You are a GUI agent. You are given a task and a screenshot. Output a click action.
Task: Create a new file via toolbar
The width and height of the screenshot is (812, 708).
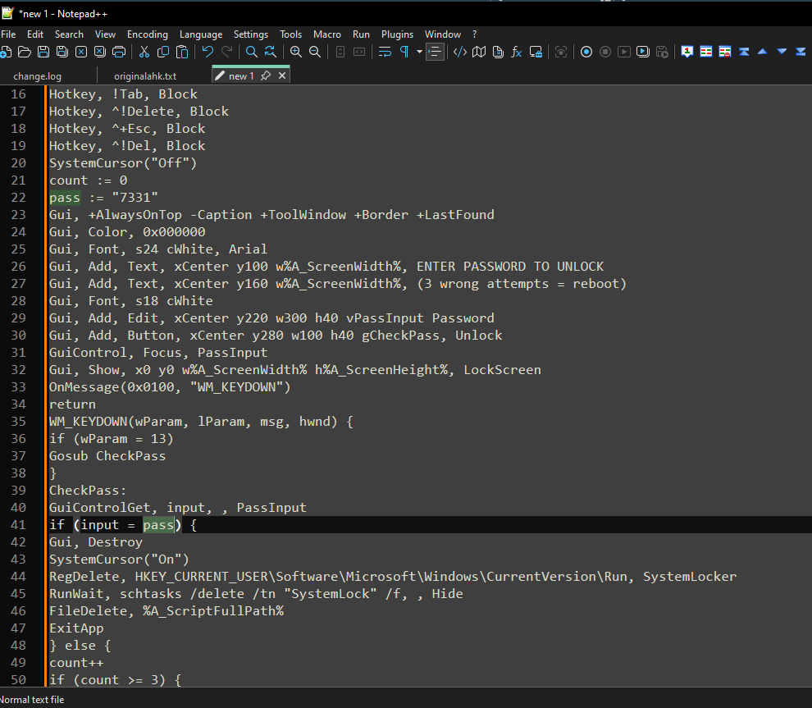[x=5, y=52]
